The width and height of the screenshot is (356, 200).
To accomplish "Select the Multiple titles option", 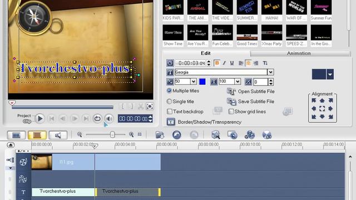I will [x=169, y=91].
